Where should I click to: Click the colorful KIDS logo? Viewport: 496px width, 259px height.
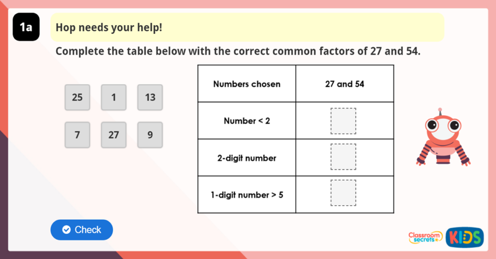click(465, 237)
